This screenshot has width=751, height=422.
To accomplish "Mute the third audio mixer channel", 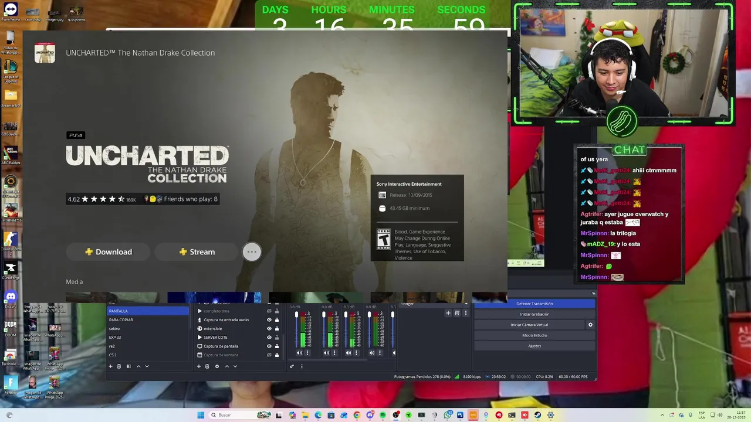I will click(x=349, y=353).
